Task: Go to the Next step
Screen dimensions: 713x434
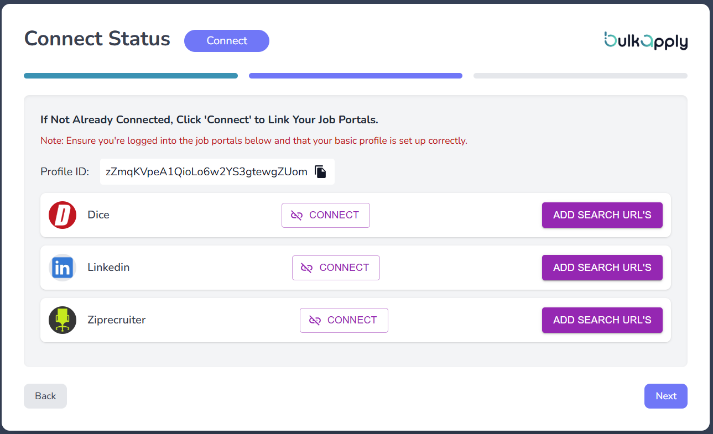Action: click(665, 396)
